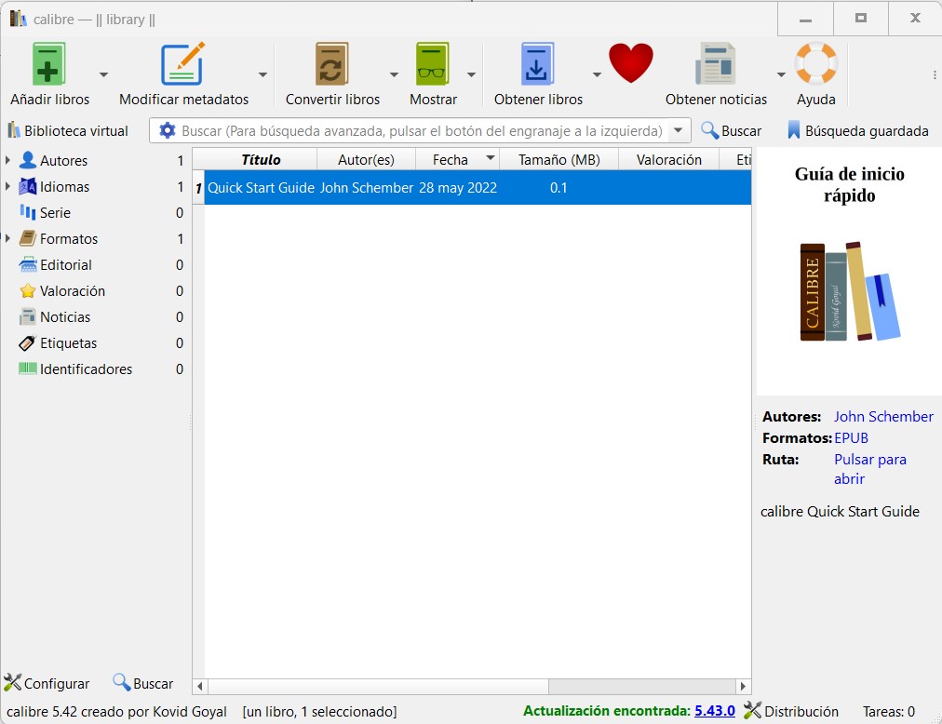Viewport: 942px width, 724px height.
Task: Click the Añadir libros icon
Action: (49, 65)
